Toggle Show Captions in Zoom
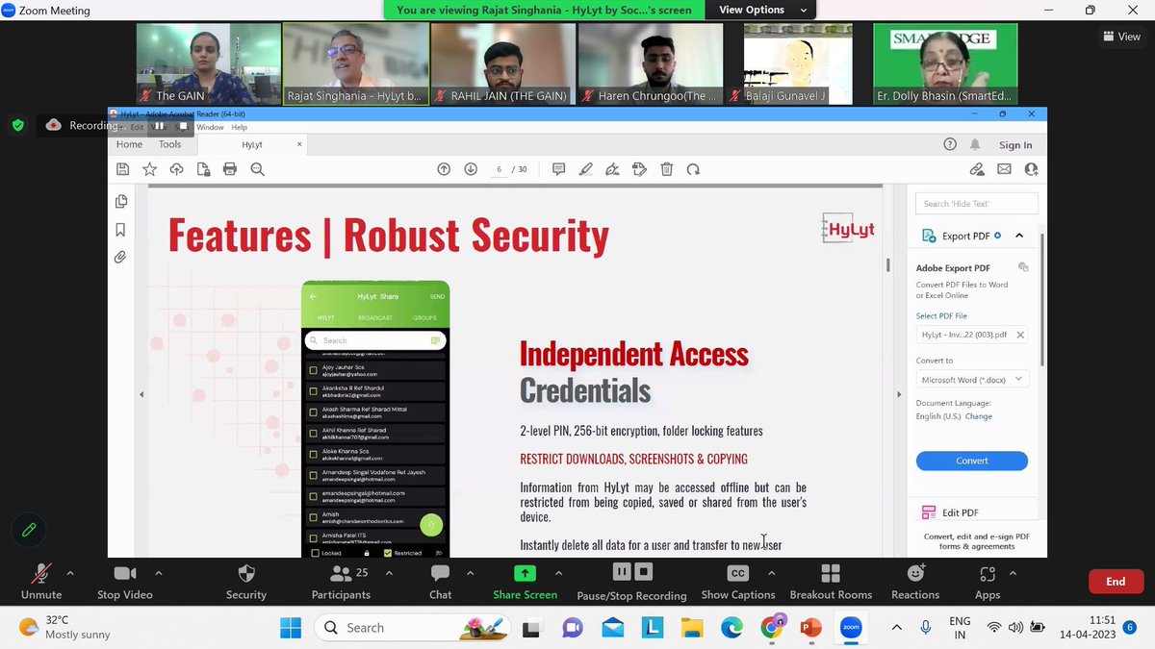1155x649 pixels. click(738, 582)
